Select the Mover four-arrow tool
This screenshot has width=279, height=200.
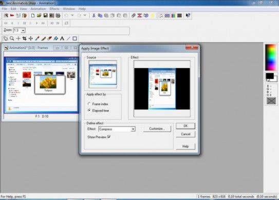point(31,38)
